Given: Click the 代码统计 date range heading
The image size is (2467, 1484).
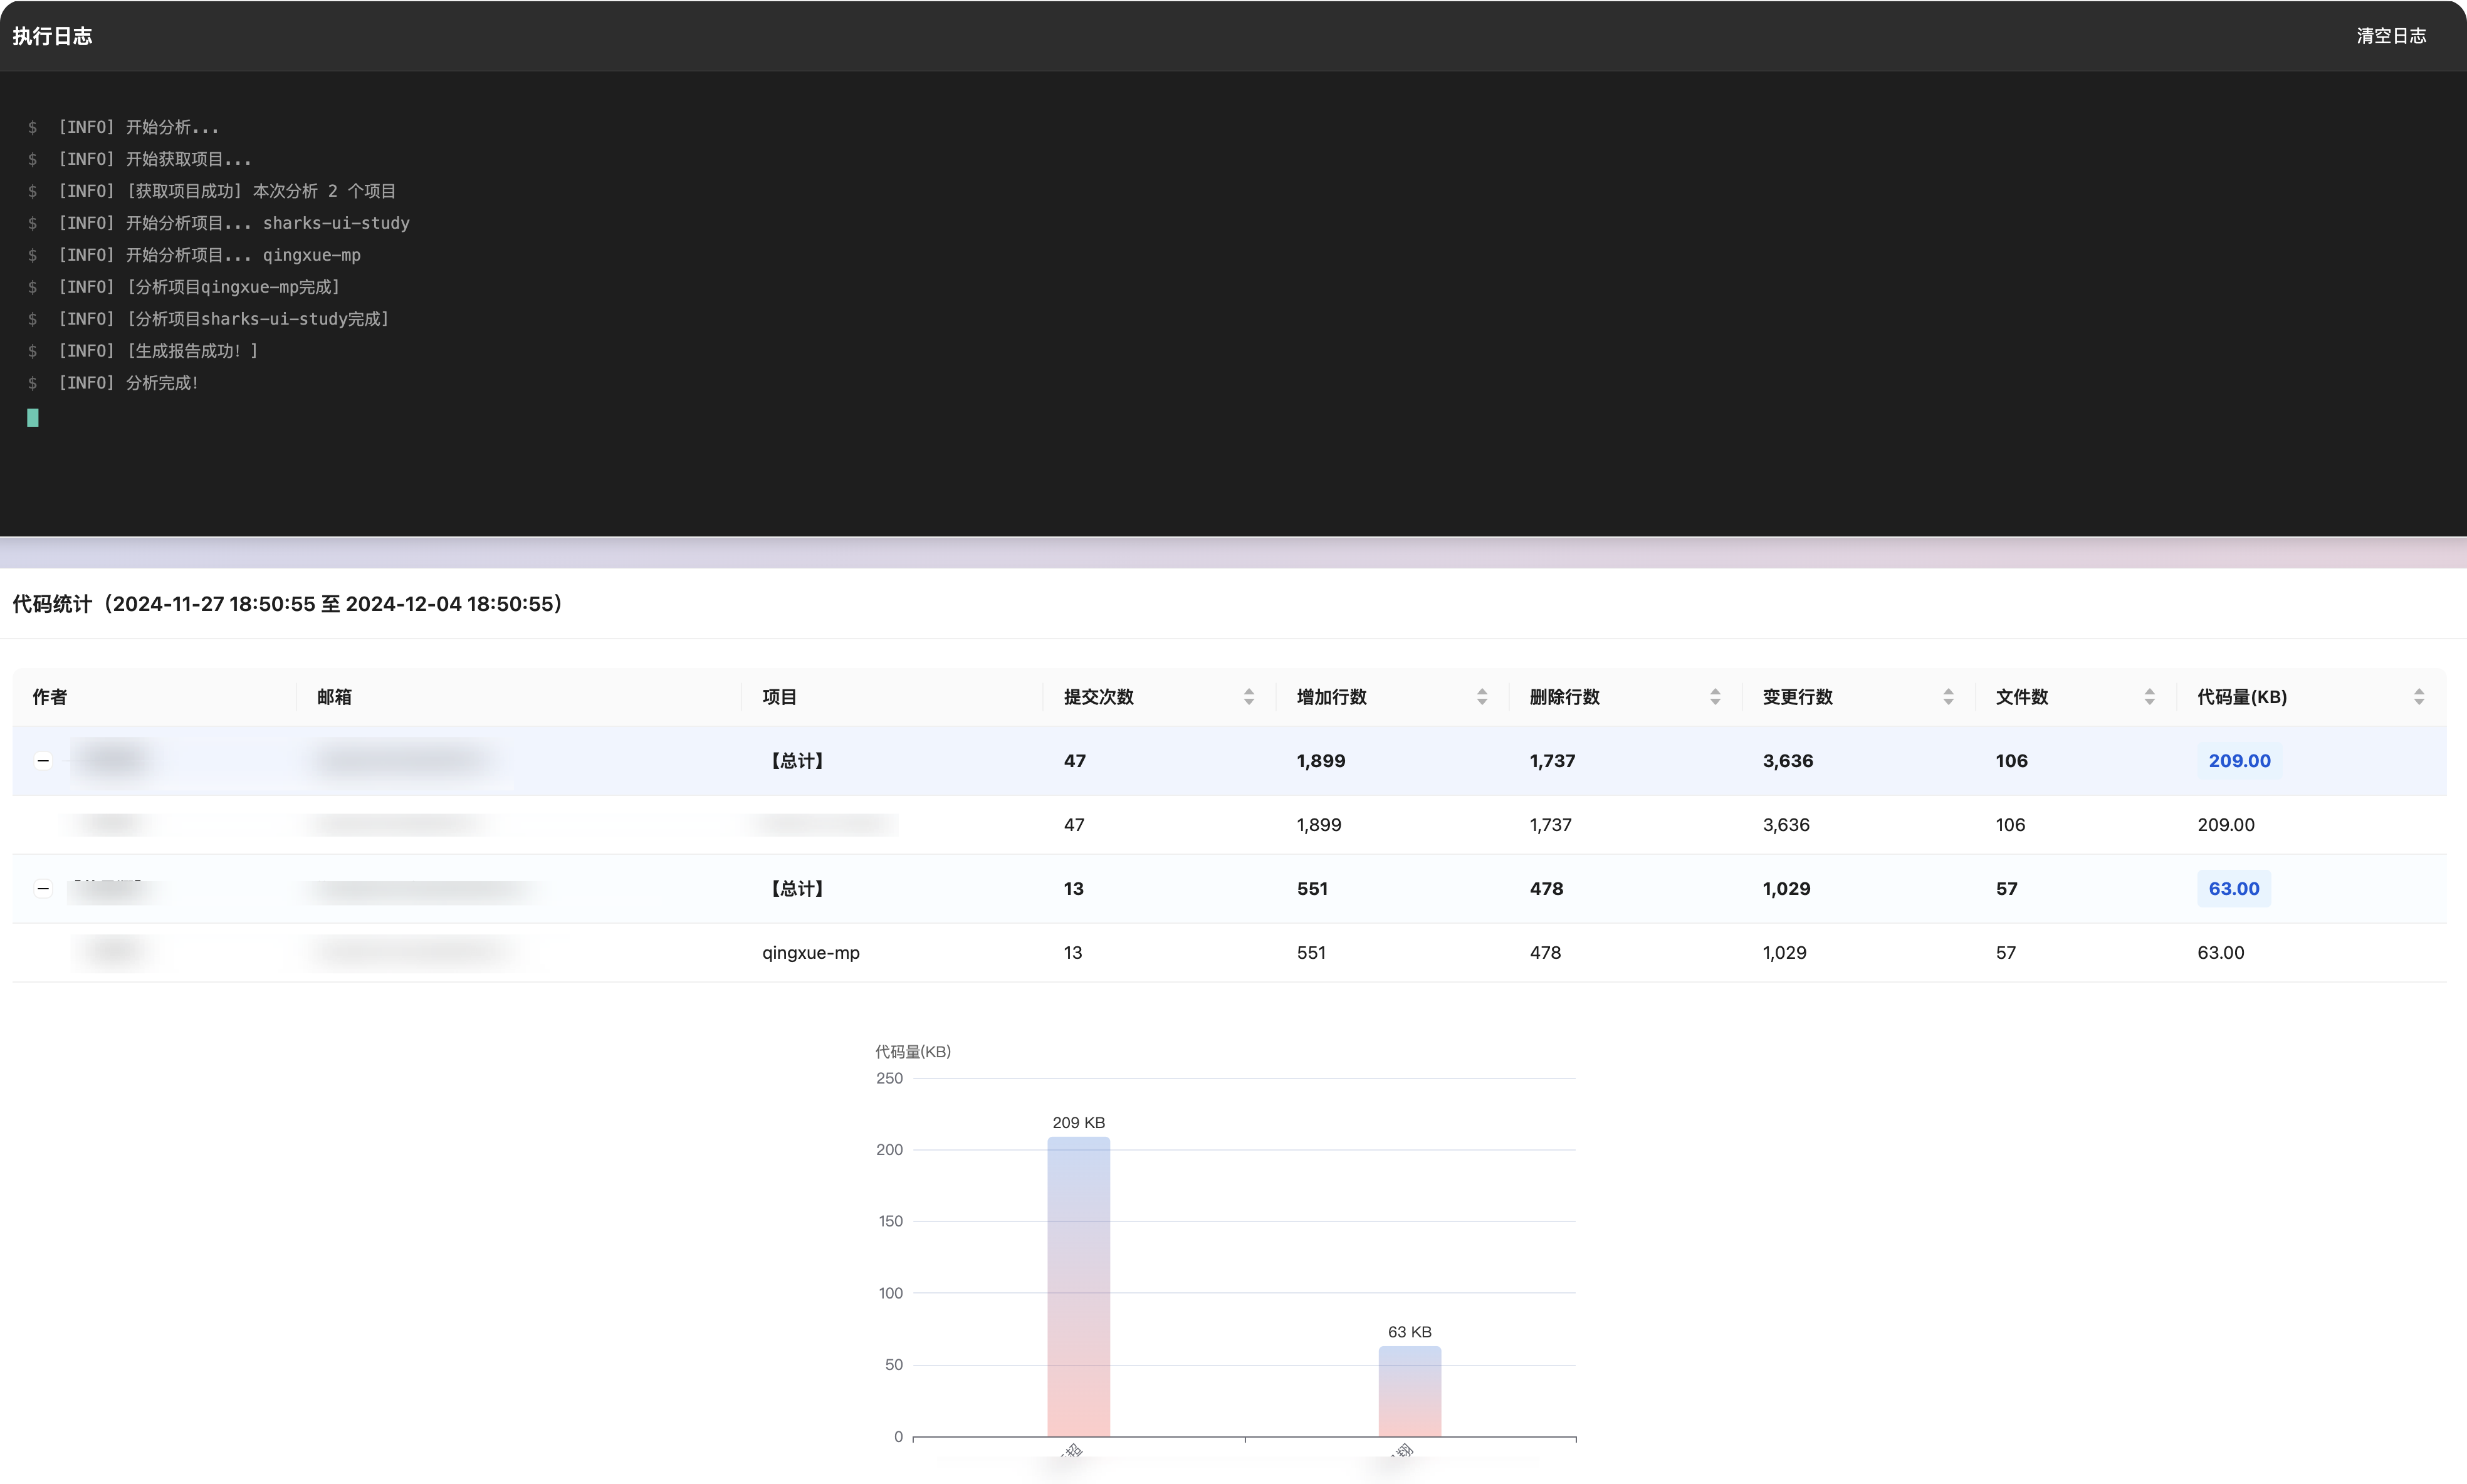Looking at the screenshot, I should 288,604.
